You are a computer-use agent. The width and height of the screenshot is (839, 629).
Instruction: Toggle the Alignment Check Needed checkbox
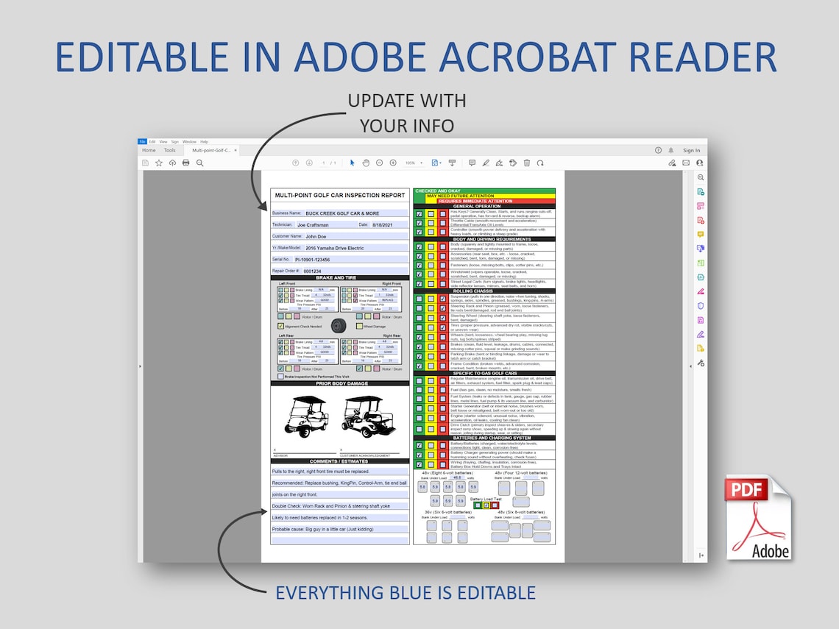(x=280, y=326)
